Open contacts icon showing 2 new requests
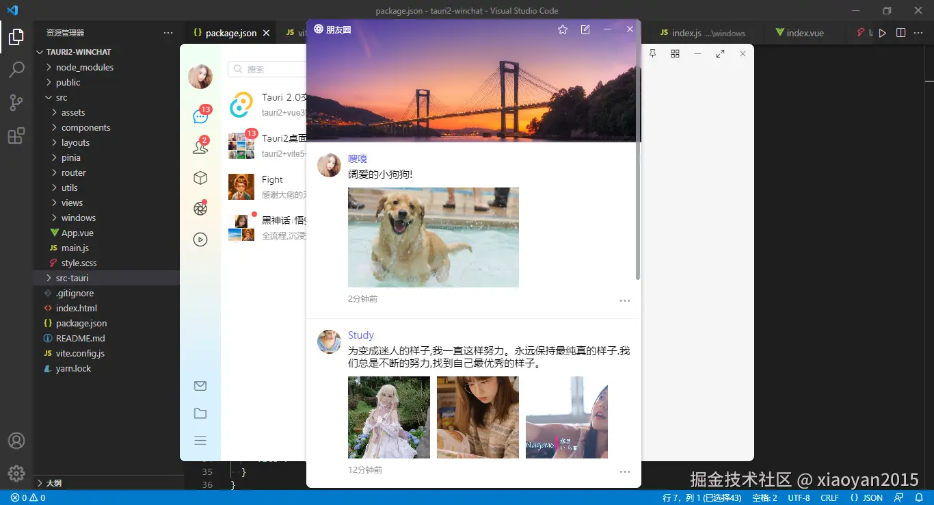Screen dimensions: 934x505 200,144
